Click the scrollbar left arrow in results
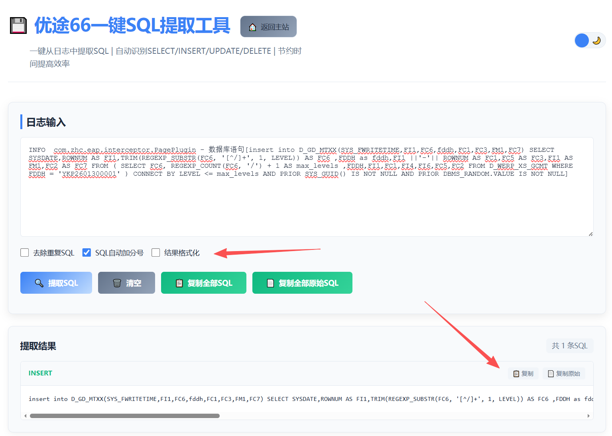Viewport: 612px width, 436px height. (x=26, y=416)
